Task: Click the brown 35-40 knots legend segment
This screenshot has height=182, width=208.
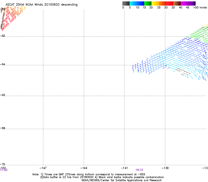Action: pyautogui.click(x=177, y=3)
